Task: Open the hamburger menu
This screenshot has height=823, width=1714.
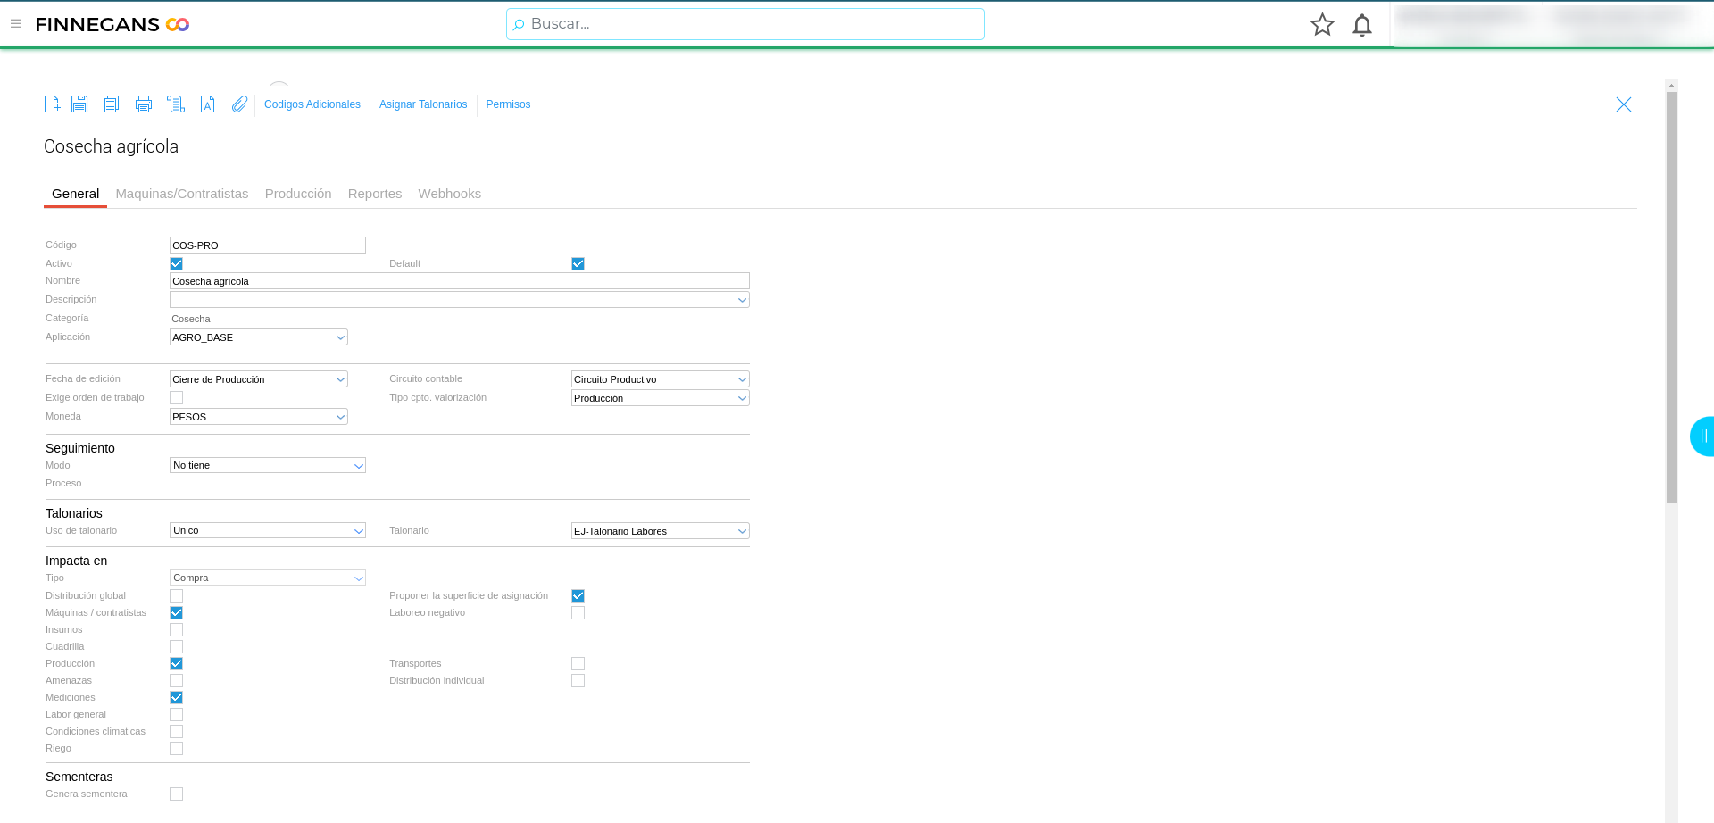Action: 16,24
